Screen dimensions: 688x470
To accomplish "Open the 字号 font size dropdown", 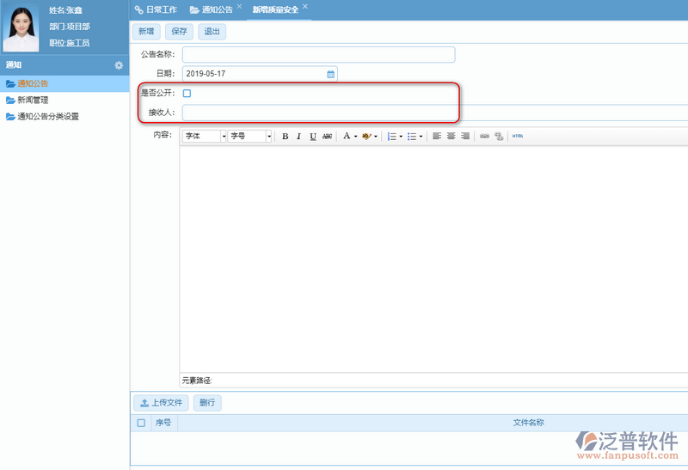I will (268, 137).
